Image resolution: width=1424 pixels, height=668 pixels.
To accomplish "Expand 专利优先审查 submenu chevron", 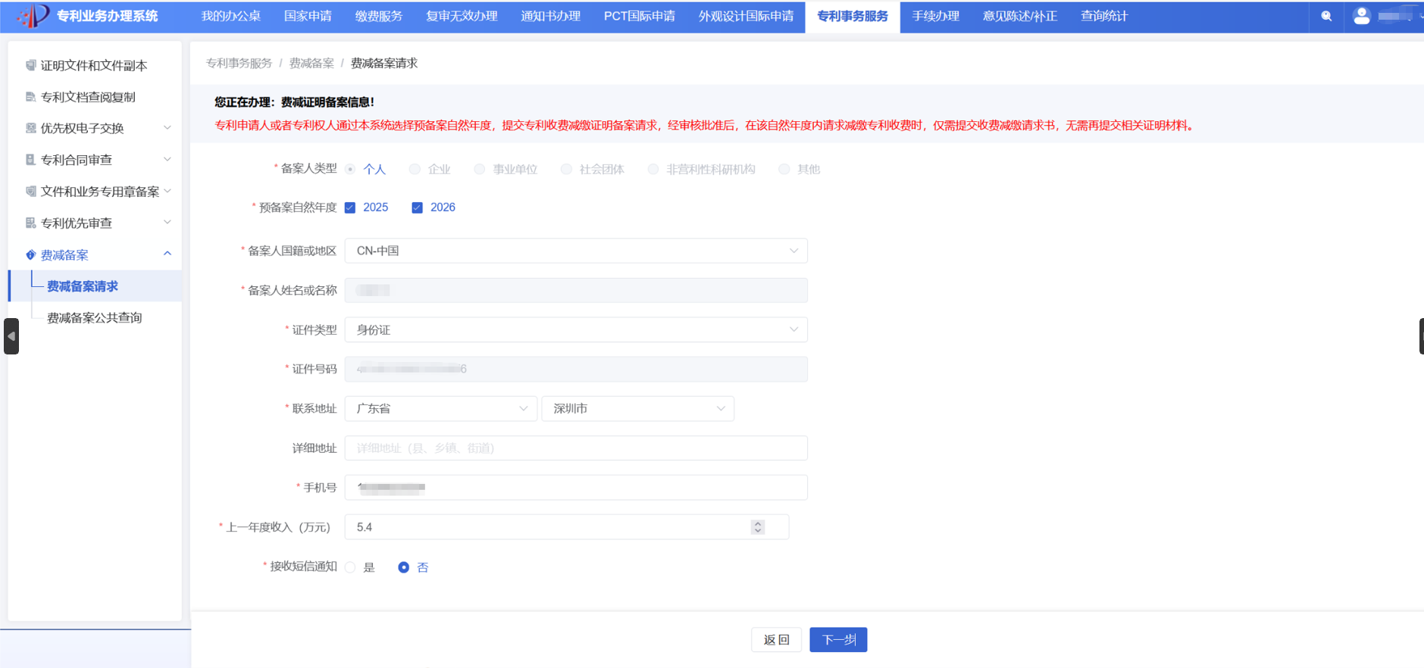I will [167, 222].
